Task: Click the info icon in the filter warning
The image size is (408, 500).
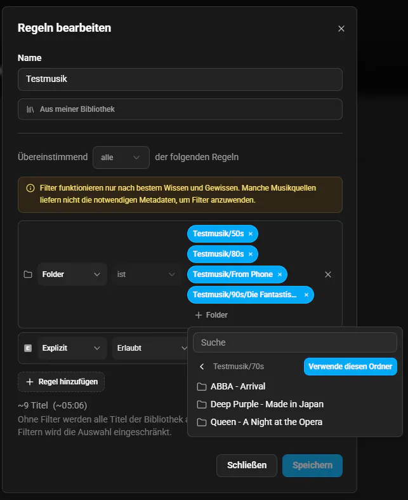Action: pyautogui.click(x=30, y=188)
